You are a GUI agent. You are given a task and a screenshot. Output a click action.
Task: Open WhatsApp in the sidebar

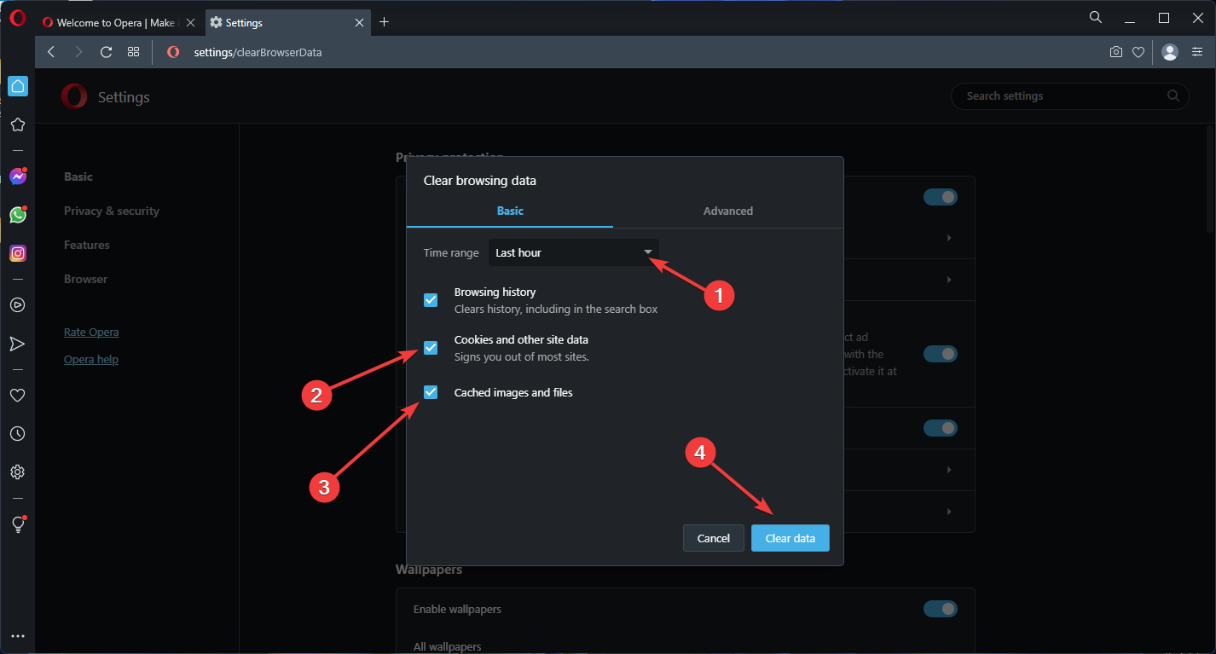click(x=17, y=215)
